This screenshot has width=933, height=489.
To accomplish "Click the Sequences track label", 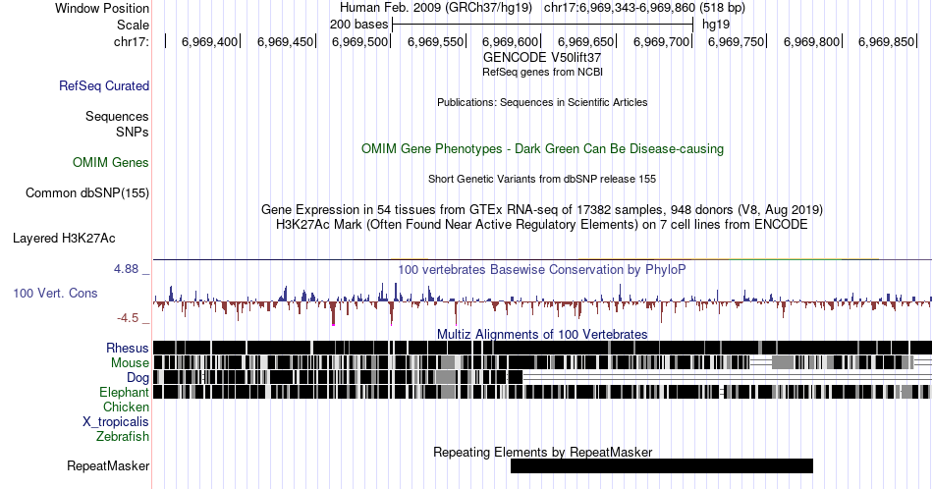I will coord(117,116).
